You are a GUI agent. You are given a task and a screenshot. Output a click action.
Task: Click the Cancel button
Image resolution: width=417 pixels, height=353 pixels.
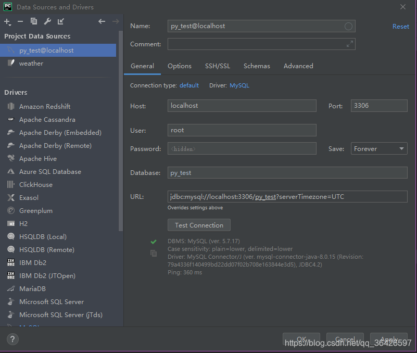point(345,339)
